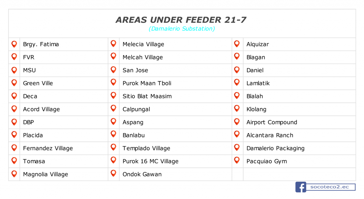364x199 pixels.
Task: Click the location pin next to Melecia Village
Action: [x=113, y=44]
